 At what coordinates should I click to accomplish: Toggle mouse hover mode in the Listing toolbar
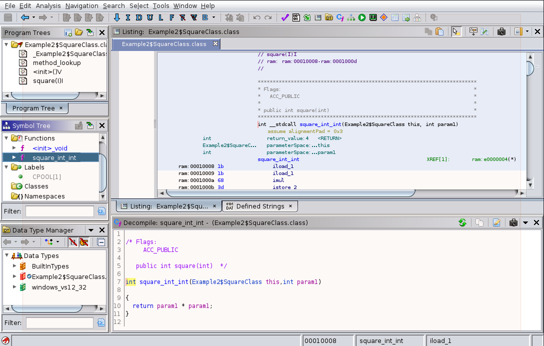(x=455, y=31)
